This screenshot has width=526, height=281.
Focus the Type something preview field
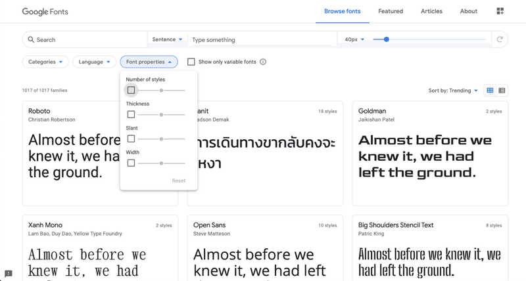coord(262,39)
